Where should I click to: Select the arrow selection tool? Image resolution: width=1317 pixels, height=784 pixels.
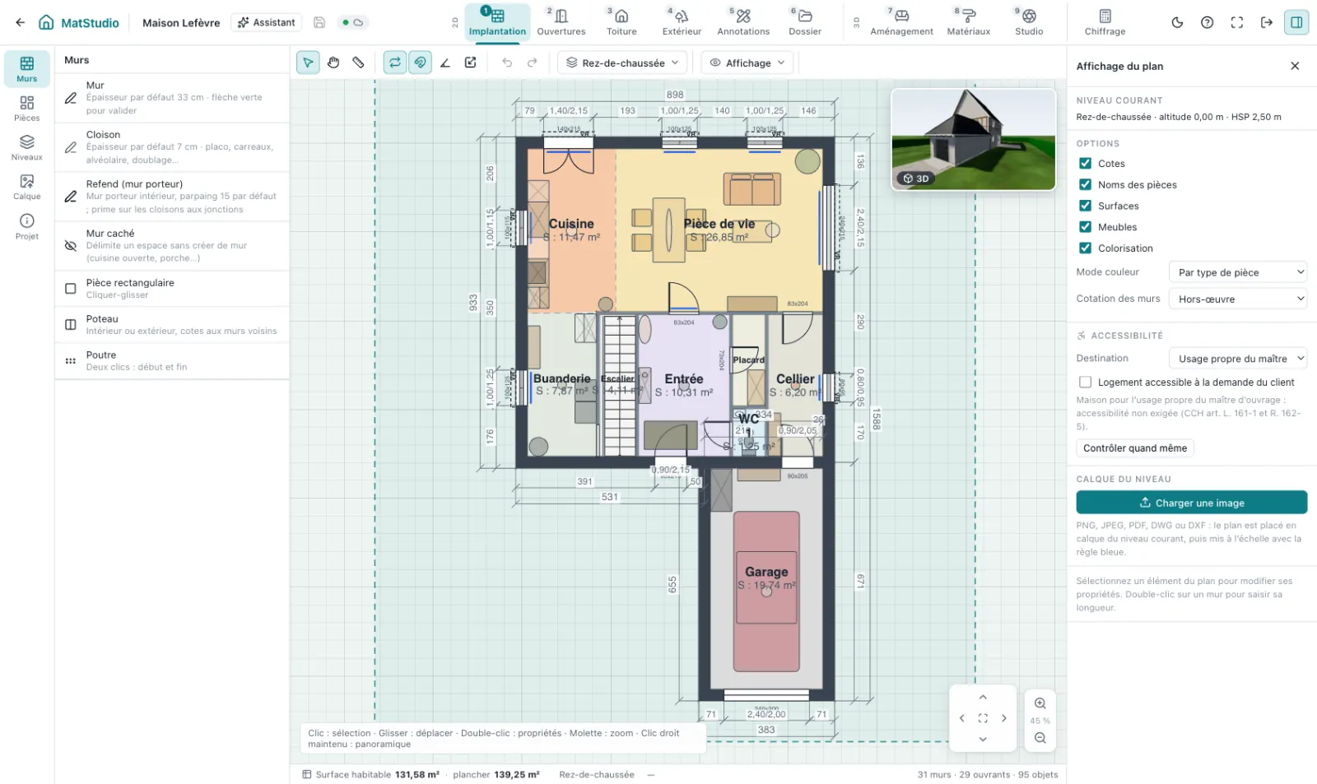pyautogui.click(x=308, y=63)
